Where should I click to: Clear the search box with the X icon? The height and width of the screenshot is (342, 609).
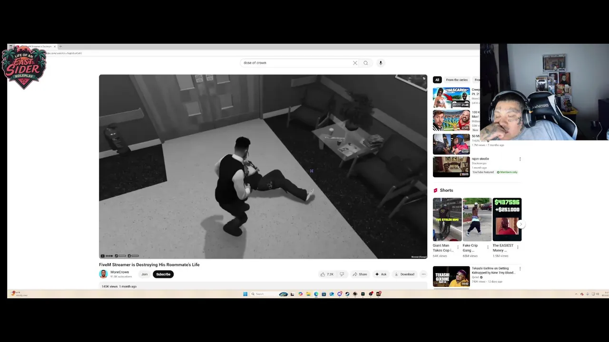355,63
